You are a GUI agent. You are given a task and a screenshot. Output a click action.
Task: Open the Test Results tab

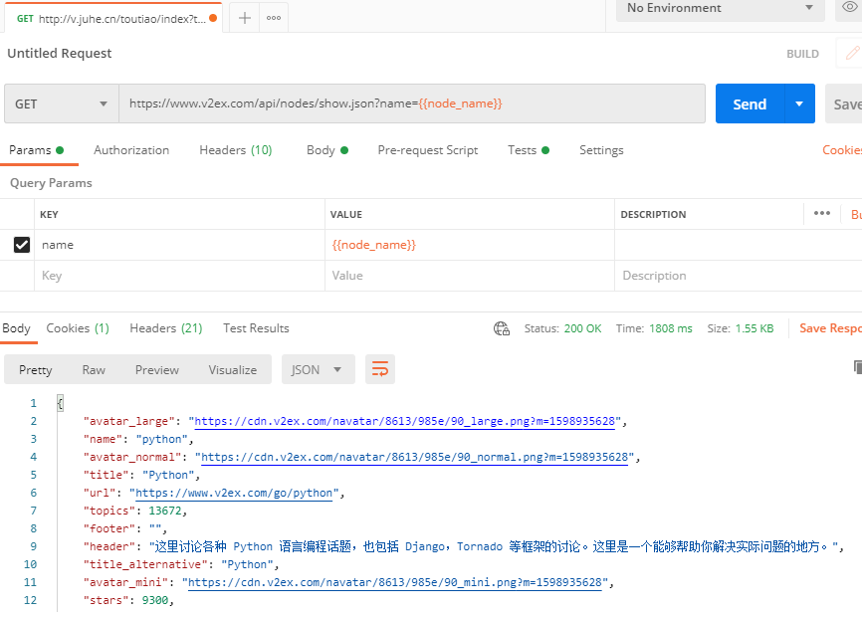256,328
